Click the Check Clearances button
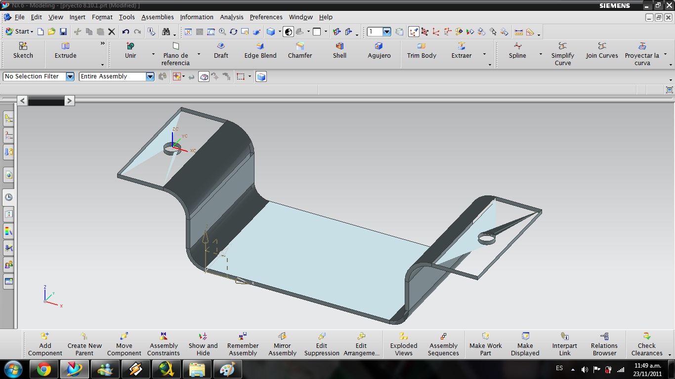This screenshot has height=379, width=675. pos(646,344)
